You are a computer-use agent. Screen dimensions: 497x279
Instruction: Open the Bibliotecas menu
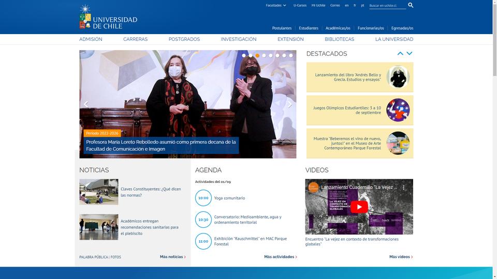340,39
